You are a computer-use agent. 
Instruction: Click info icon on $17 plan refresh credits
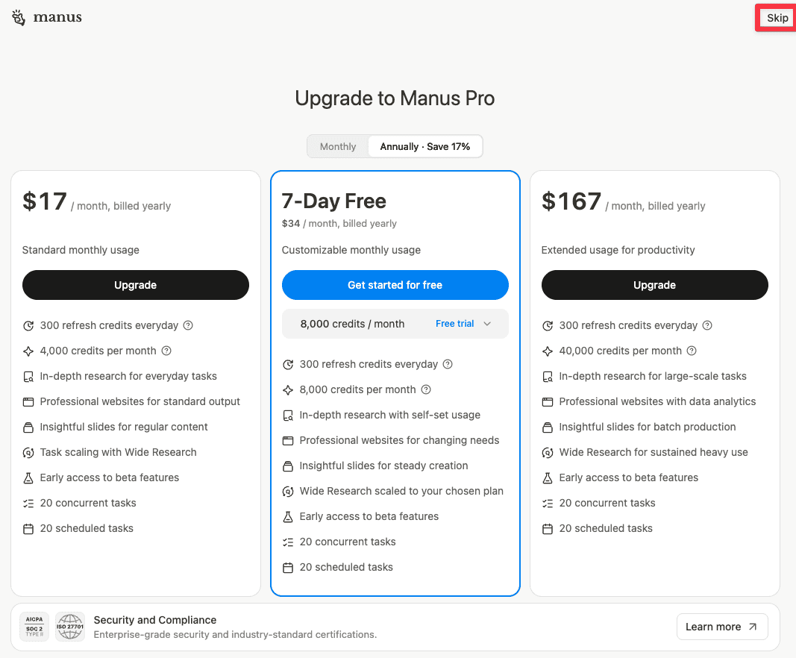coord(188,325)
